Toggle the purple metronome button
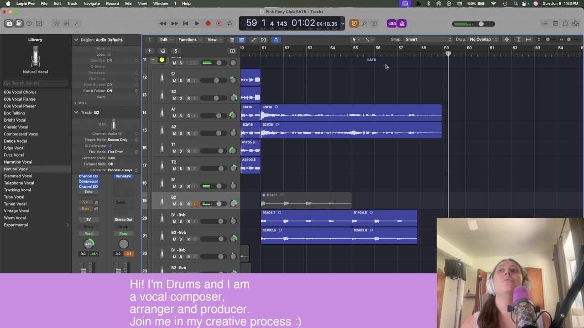Image resolution: width=584 pixels, height=328 pixels. tap(402, 23)
